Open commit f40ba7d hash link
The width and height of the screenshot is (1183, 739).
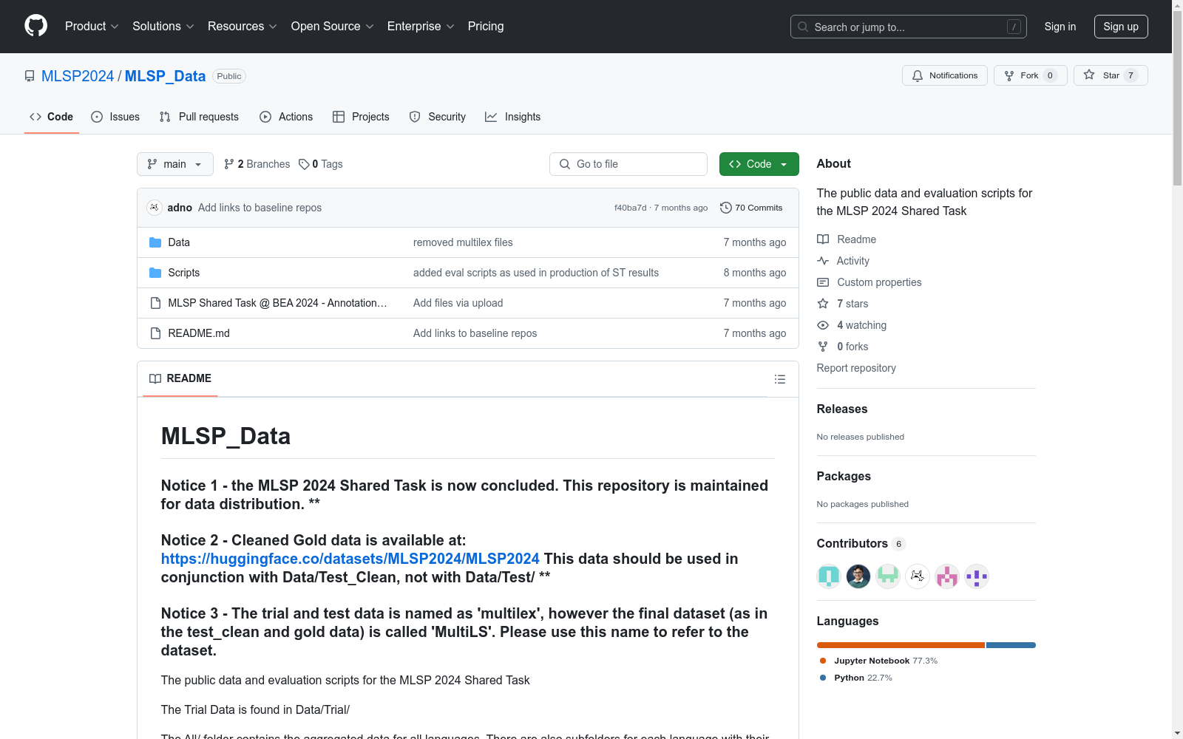(631, 208)
